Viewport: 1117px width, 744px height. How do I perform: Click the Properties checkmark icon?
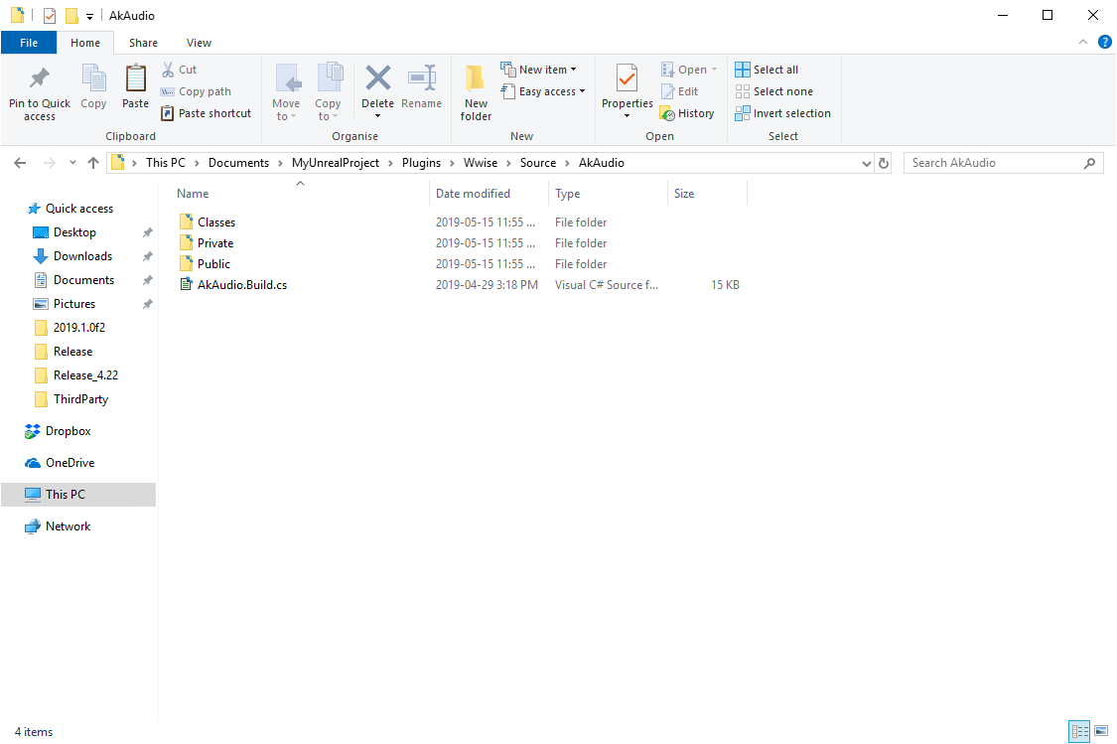tap(627, 78)
